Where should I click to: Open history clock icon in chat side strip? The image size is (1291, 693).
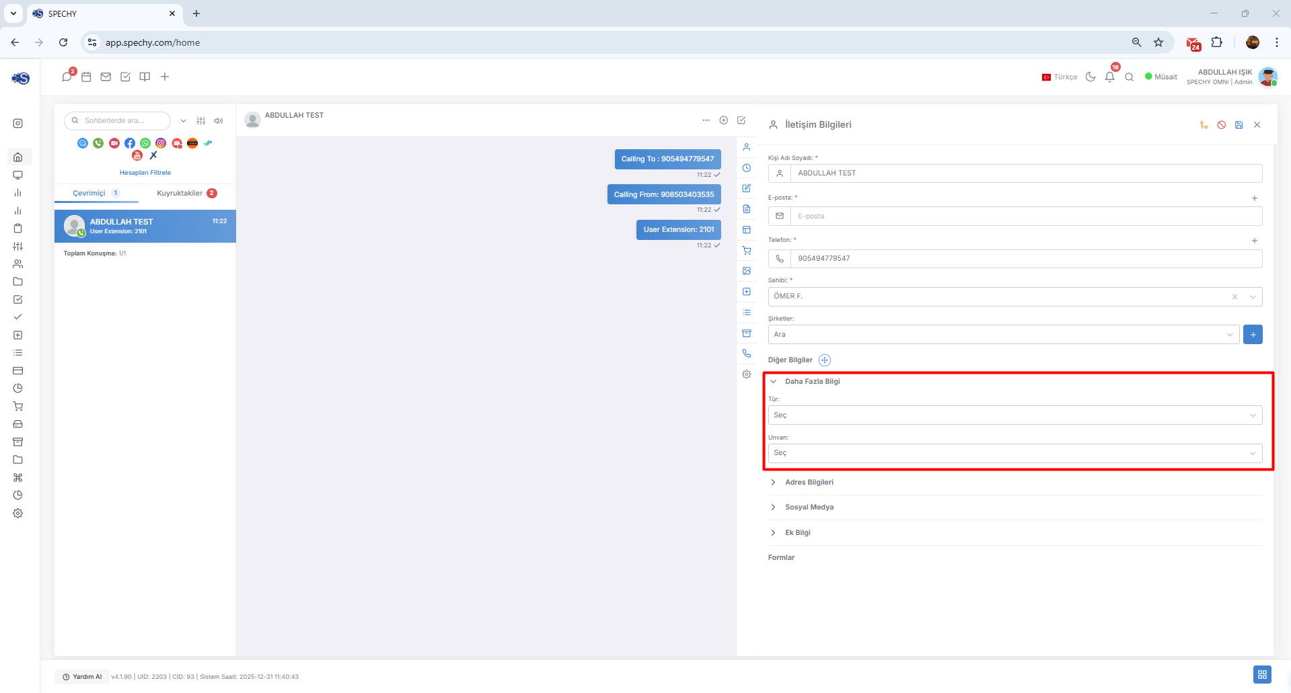tap(747, 168)
